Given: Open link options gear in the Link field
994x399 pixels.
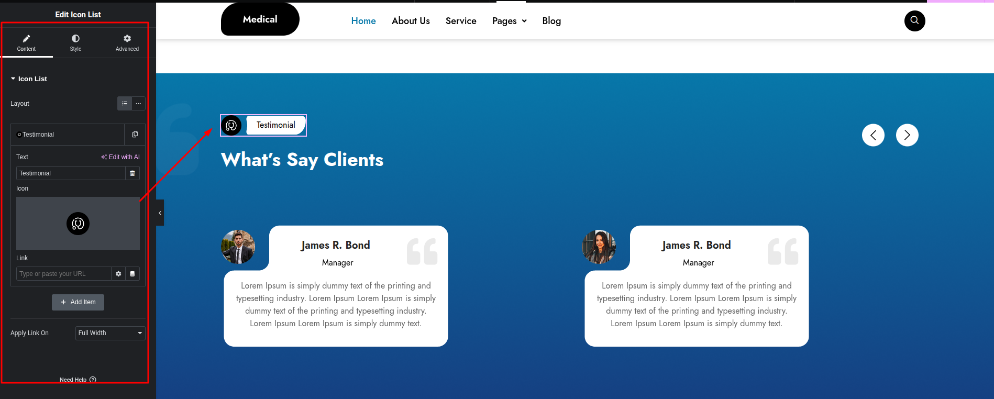Looking at the screenshot, I should pos(118,274).
